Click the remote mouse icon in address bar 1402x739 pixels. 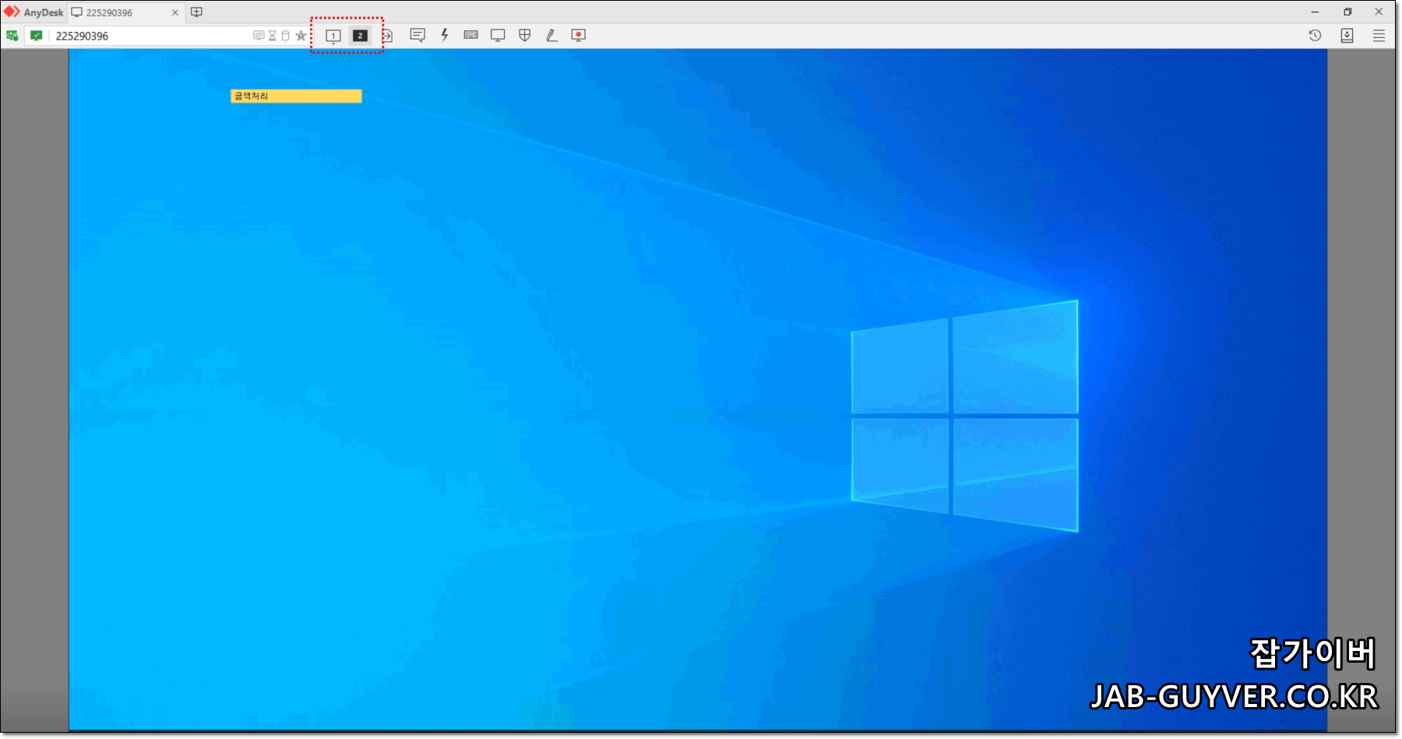pyautogui.click(x=285, y=36)
